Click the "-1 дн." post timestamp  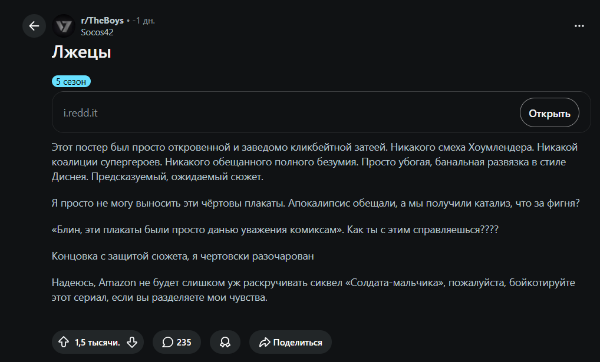point(143,21)
